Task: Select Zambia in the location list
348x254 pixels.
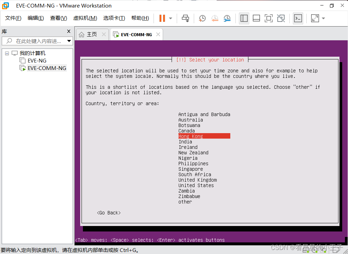Action: coord(187,191)
